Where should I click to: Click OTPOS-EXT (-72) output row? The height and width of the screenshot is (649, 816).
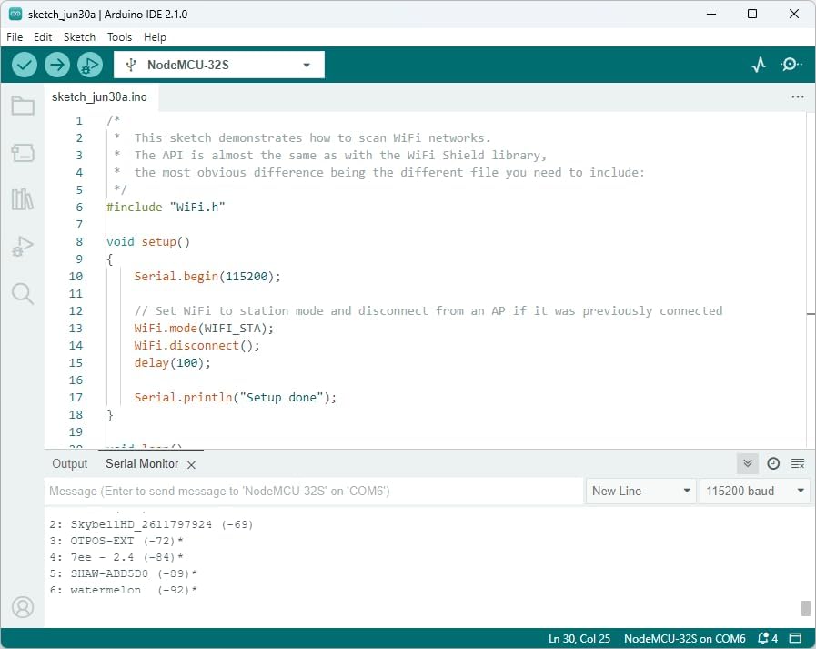pyautogui.click(x=116, y=541)
